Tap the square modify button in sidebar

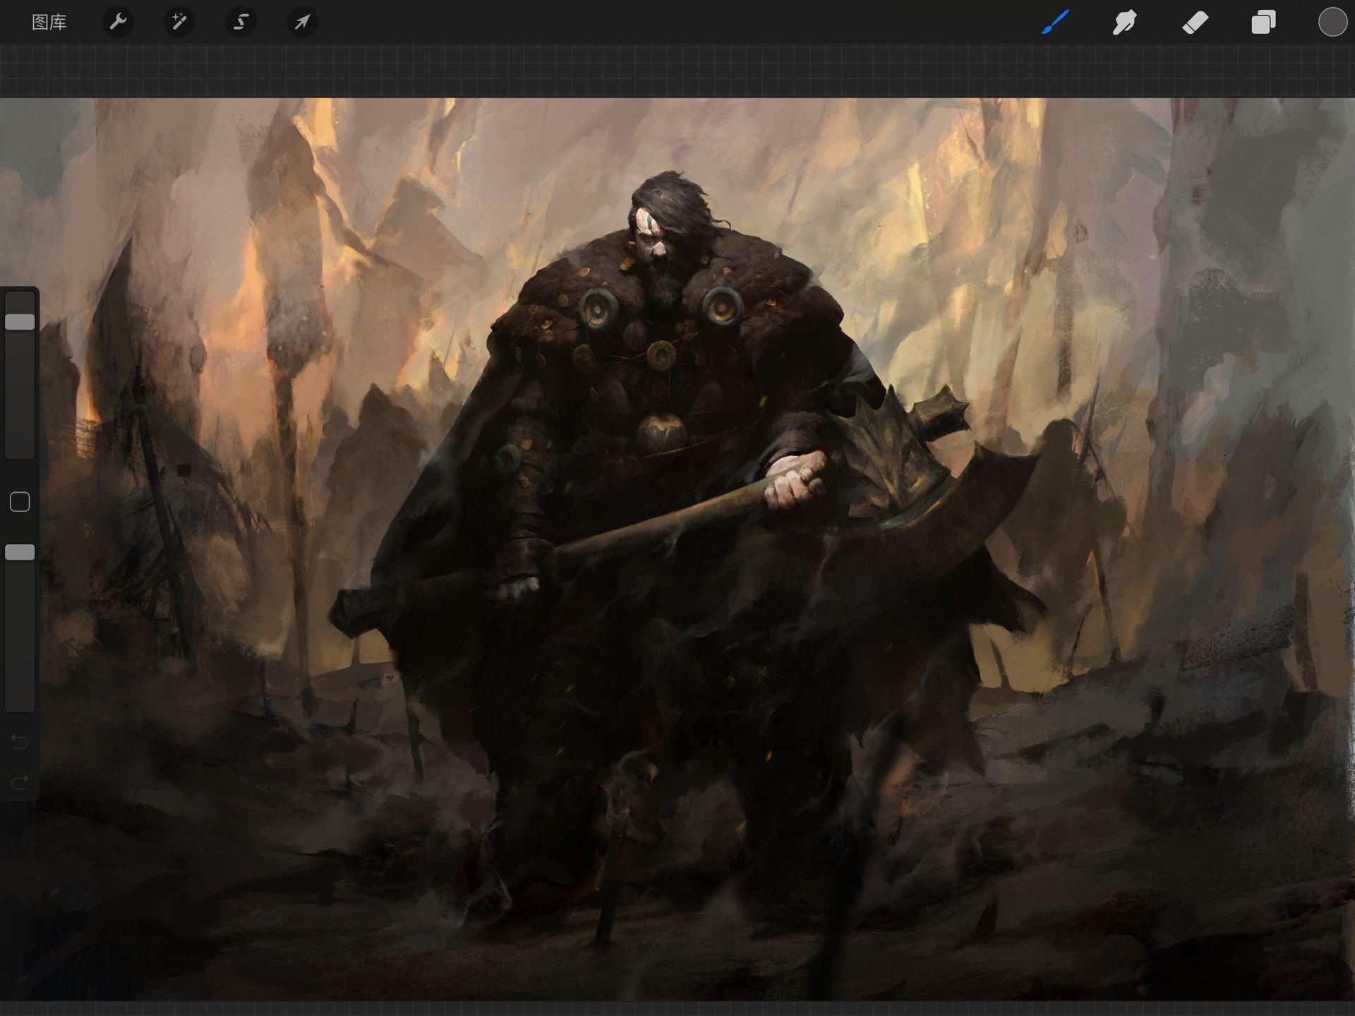tap(20, 502)
